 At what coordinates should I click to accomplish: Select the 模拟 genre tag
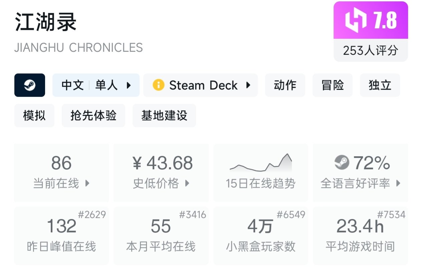click(34, 115)
